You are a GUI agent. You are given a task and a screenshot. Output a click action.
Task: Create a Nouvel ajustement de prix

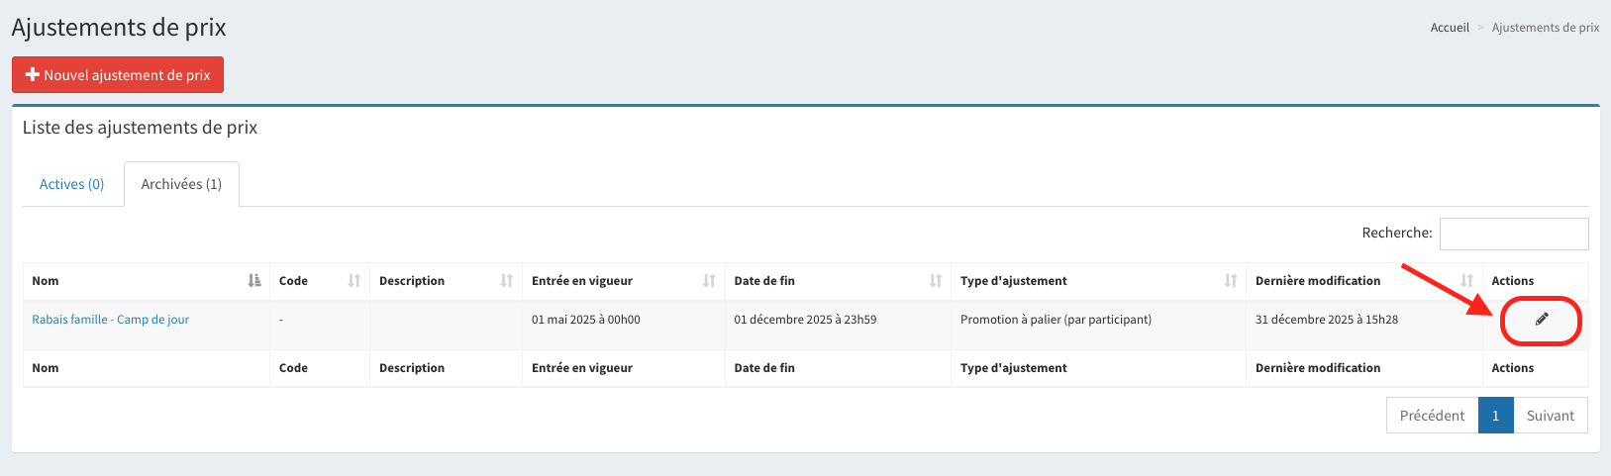coord(118,75)
